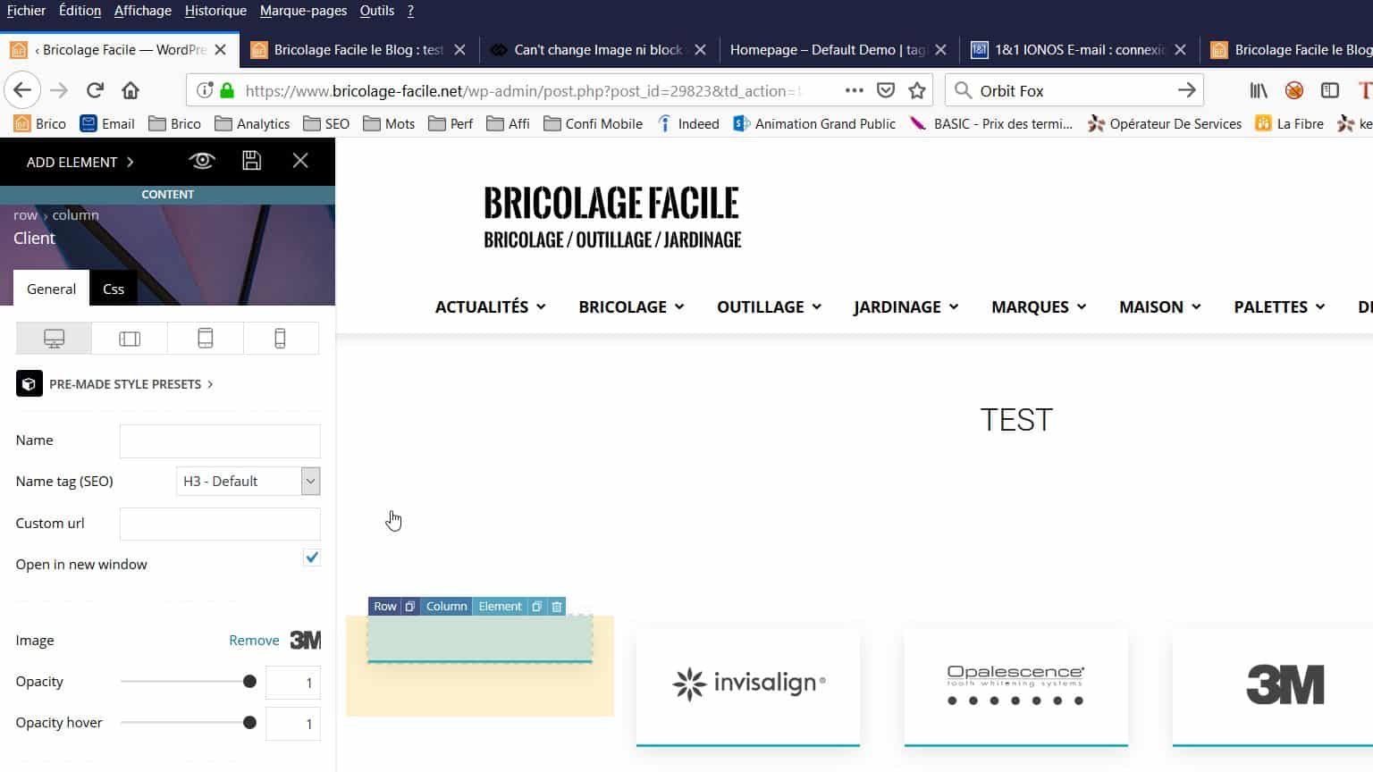The image size is (1373, 772).
Task: Click the green padlock security icon
Action: (227, 90)
